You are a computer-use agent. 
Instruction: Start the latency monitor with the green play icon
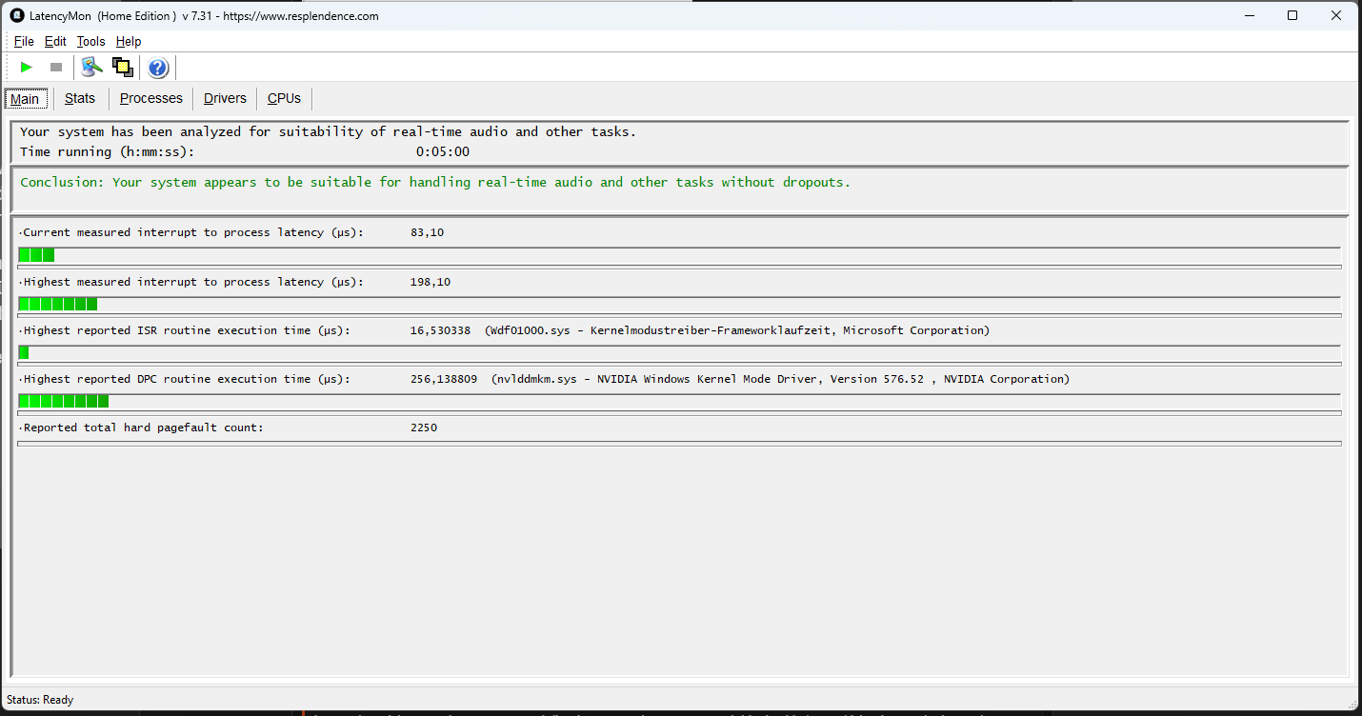click(27, 67)
